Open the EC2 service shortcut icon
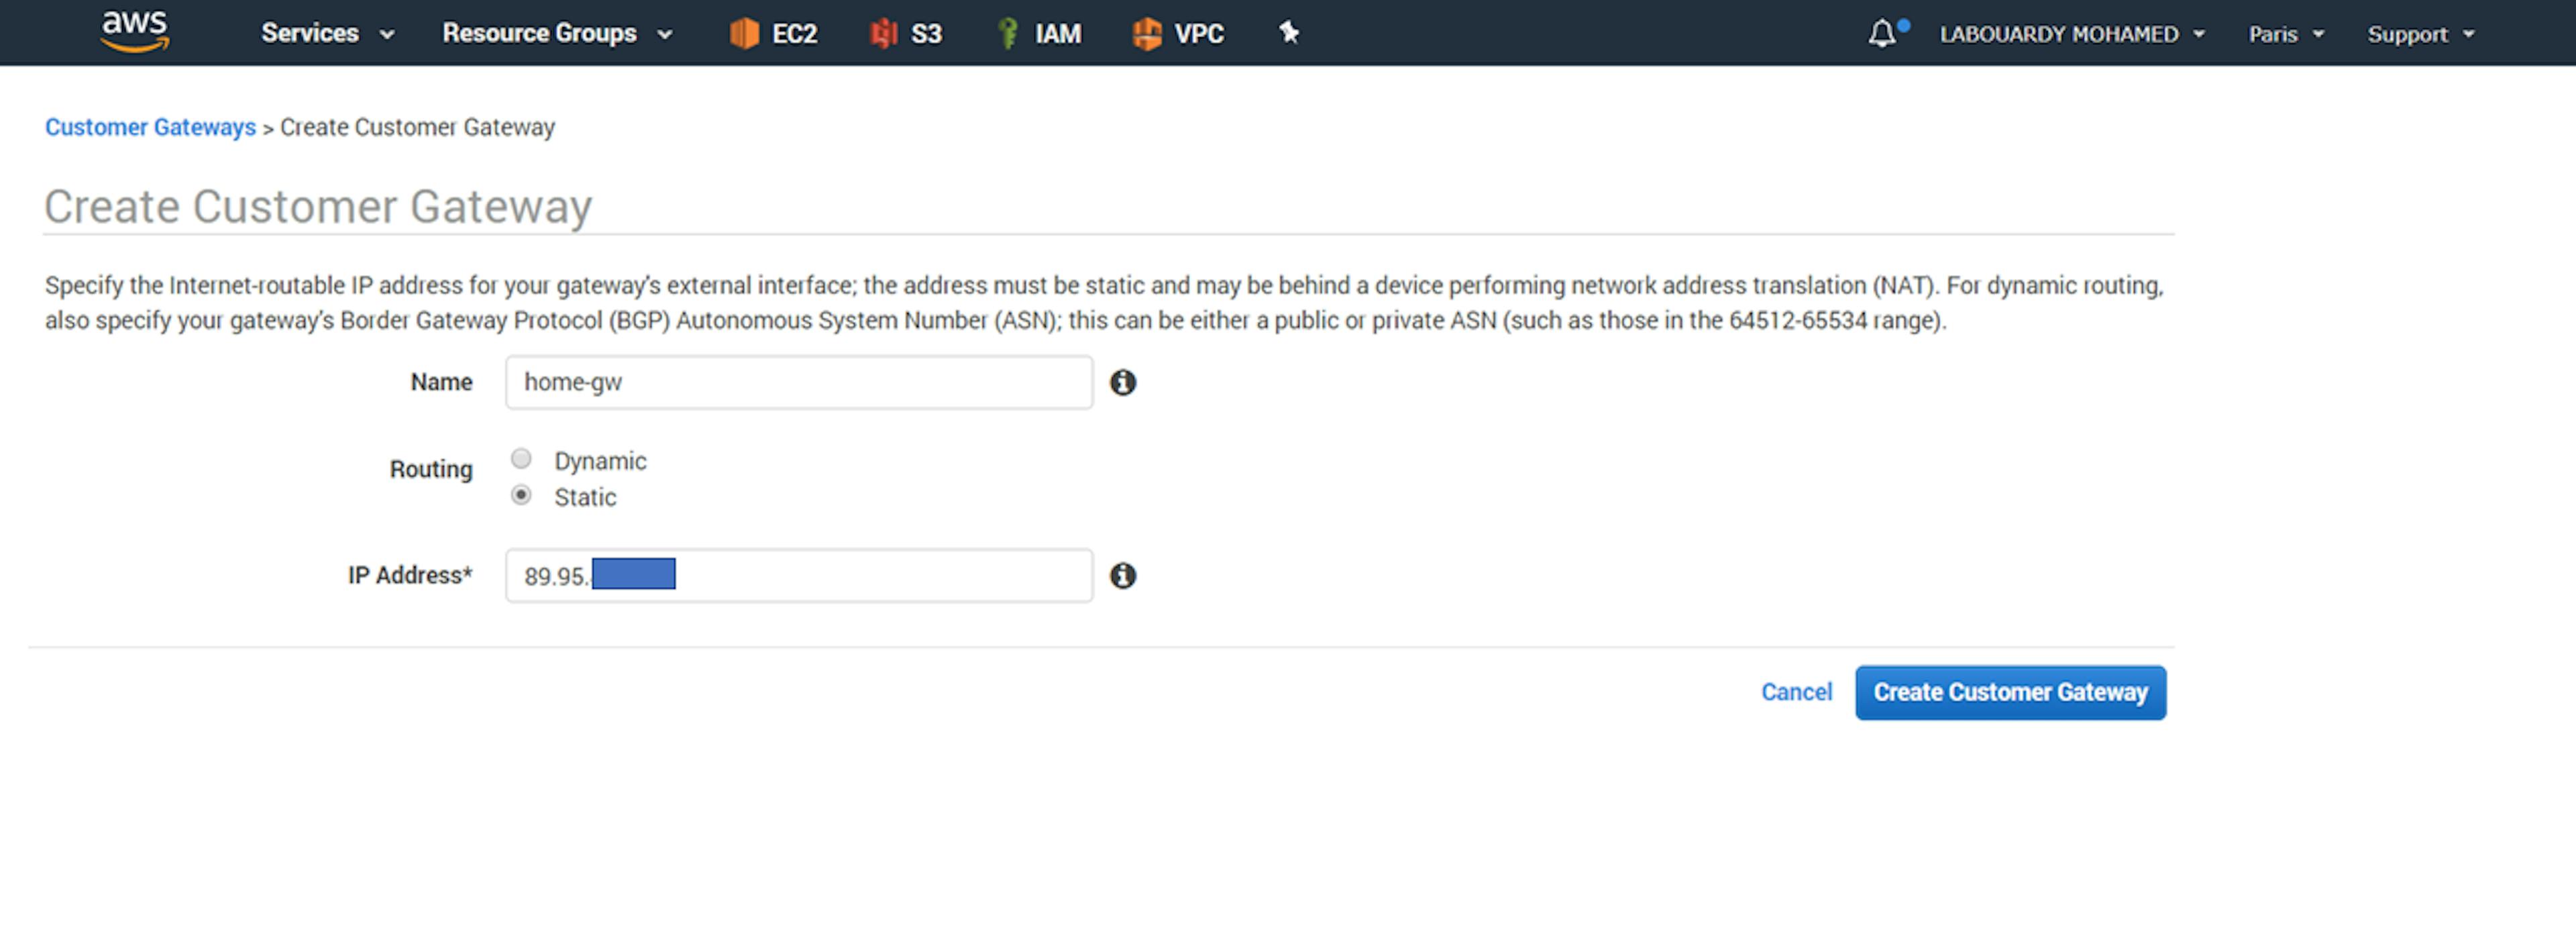2576x946 pixels. pos(744,33)
